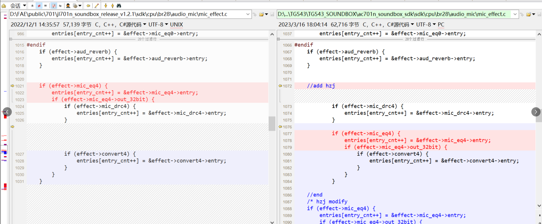The height and width of the screenshot is (224, 542).
Task: Expand the left pane's 28 filtered lines marker
Action: pos(11,39)
